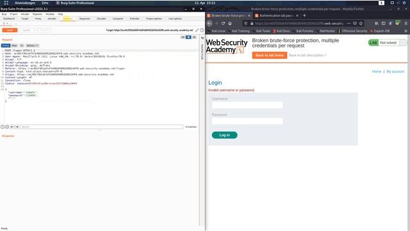Open the Project menu in Burp
This screenshot has width=410, height=231.
[x=13, y=14]
